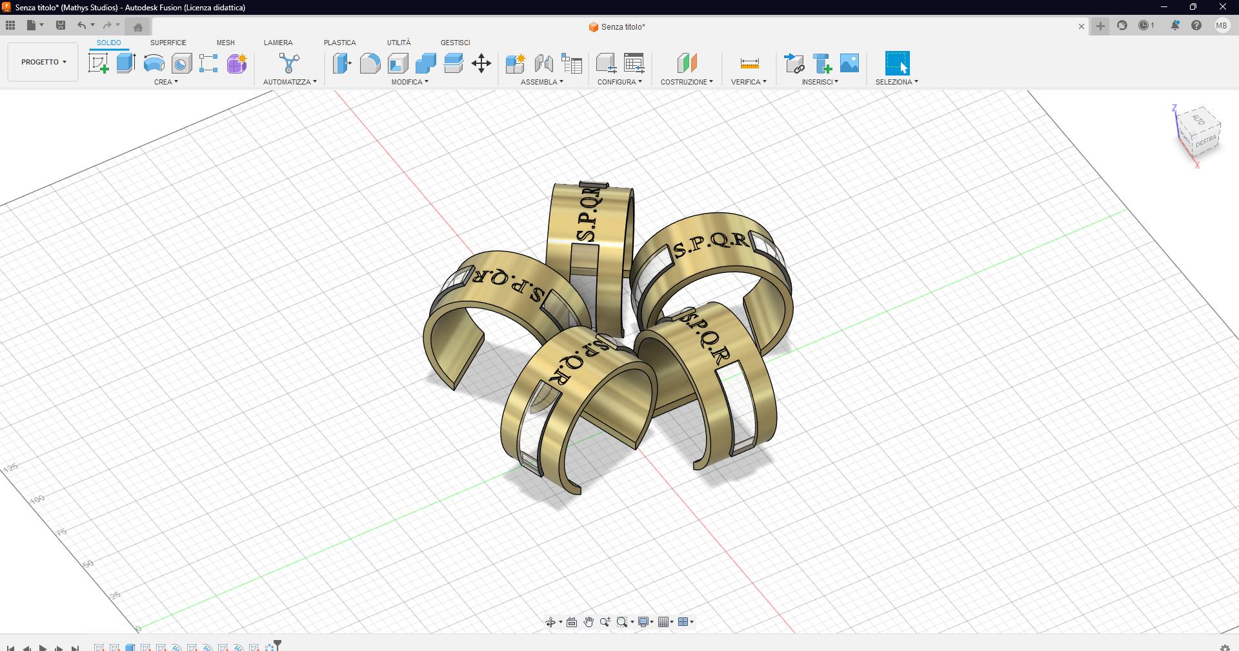Create a New Component

pos(516,63)
